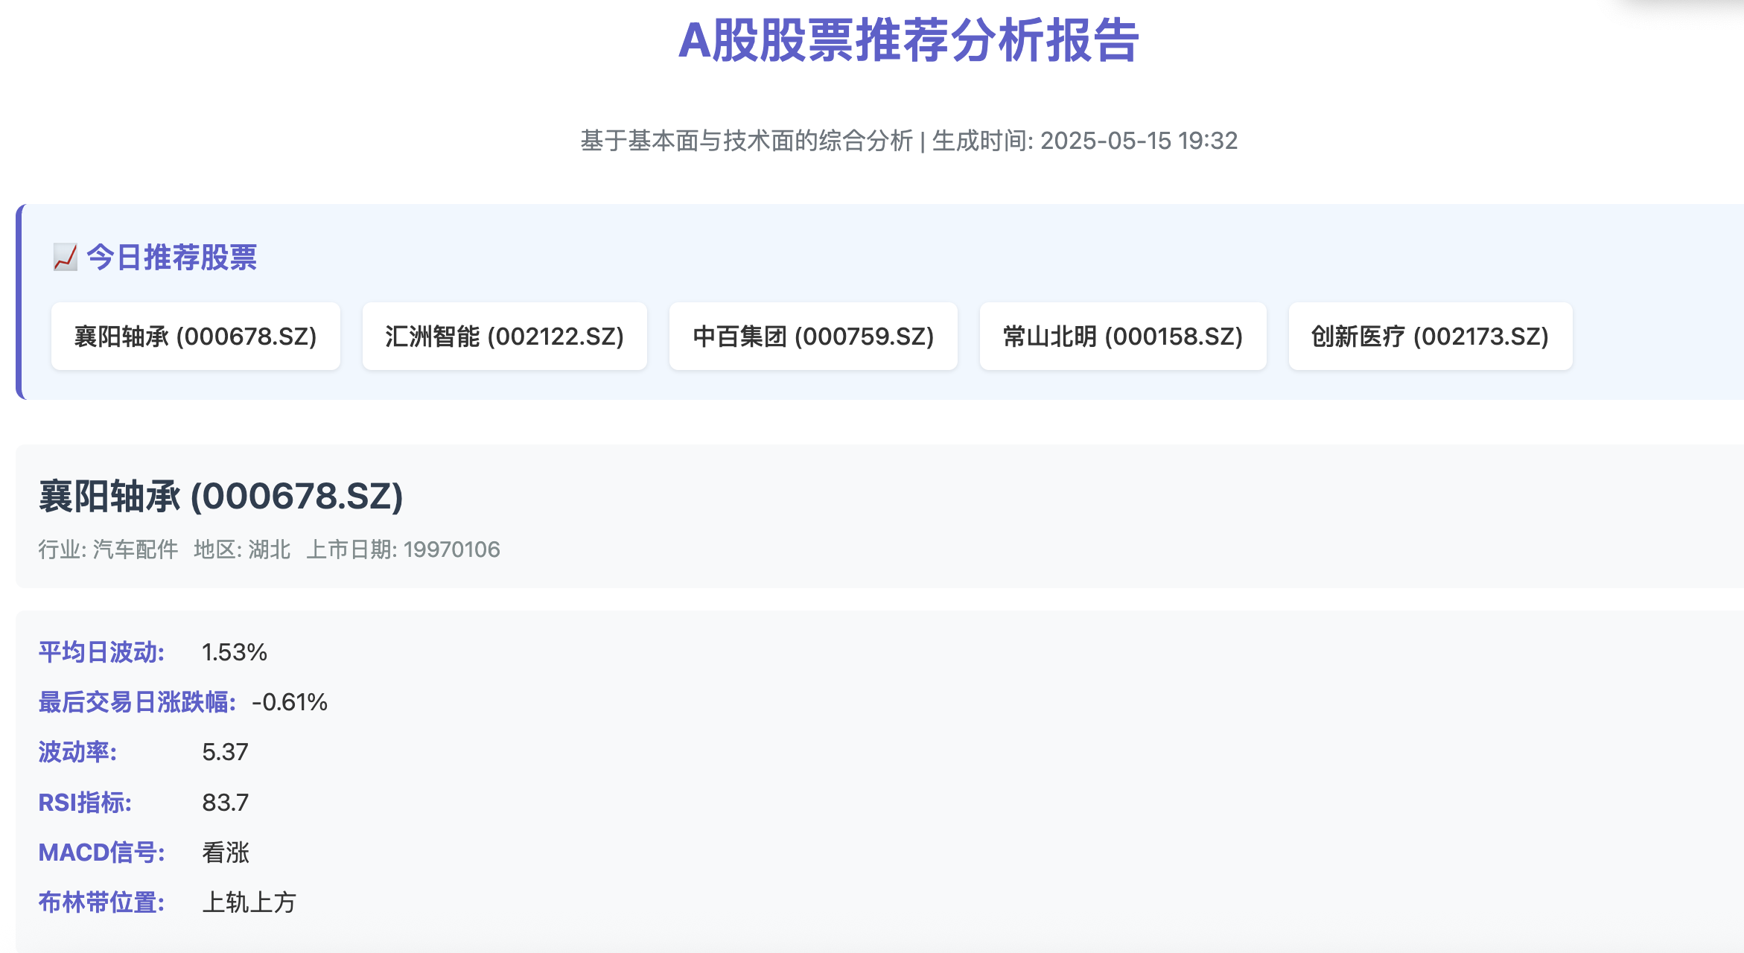Click the 1.53% average volatility value
The image size is (1744, 953).
tap(235, 652)
